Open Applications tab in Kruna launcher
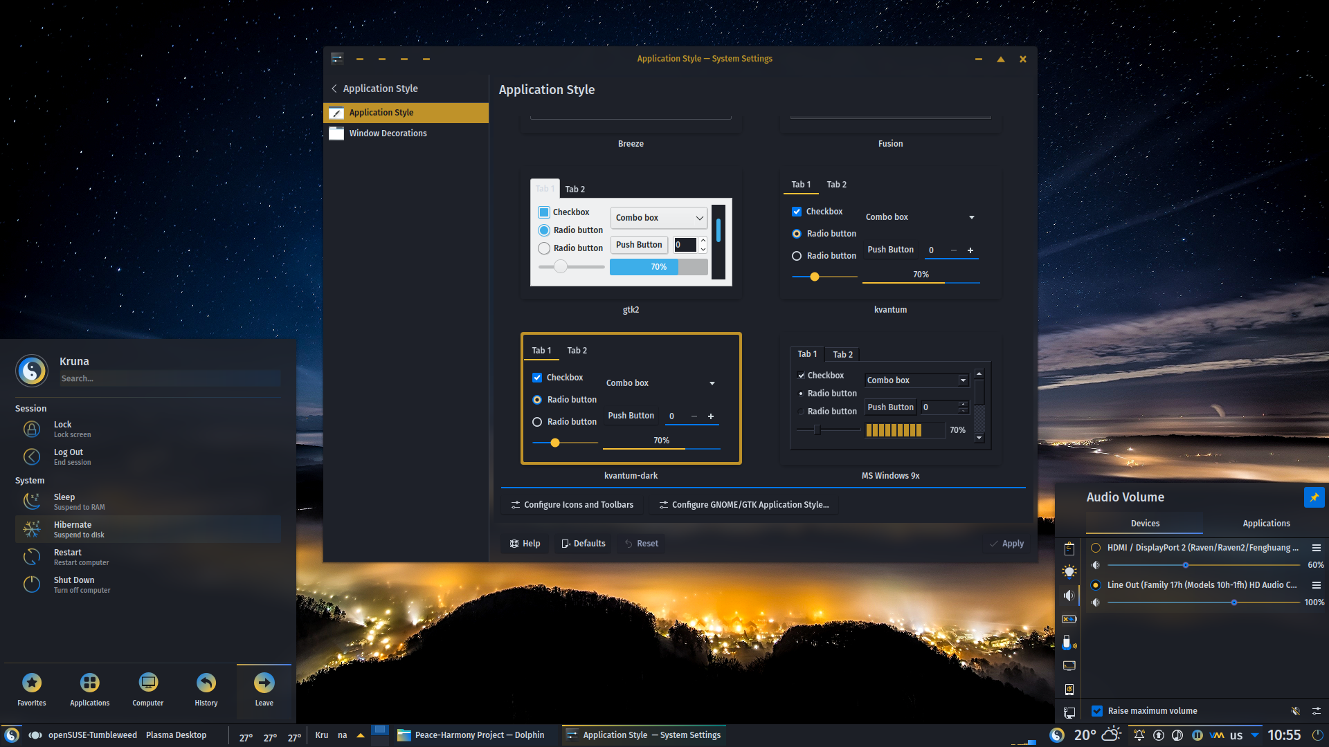The height and width of the screenshot is (747, 1329). click(89, 690)
